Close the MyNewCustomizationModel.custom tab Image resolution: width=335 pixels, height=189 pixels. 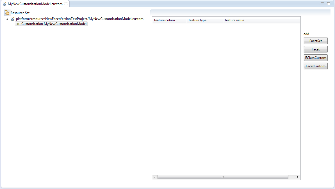66,4
